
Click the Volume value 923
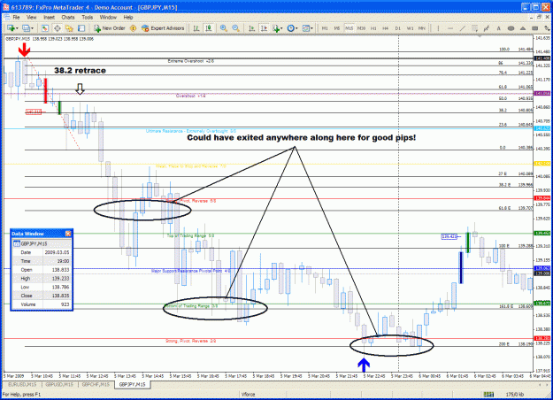[65, 304]
